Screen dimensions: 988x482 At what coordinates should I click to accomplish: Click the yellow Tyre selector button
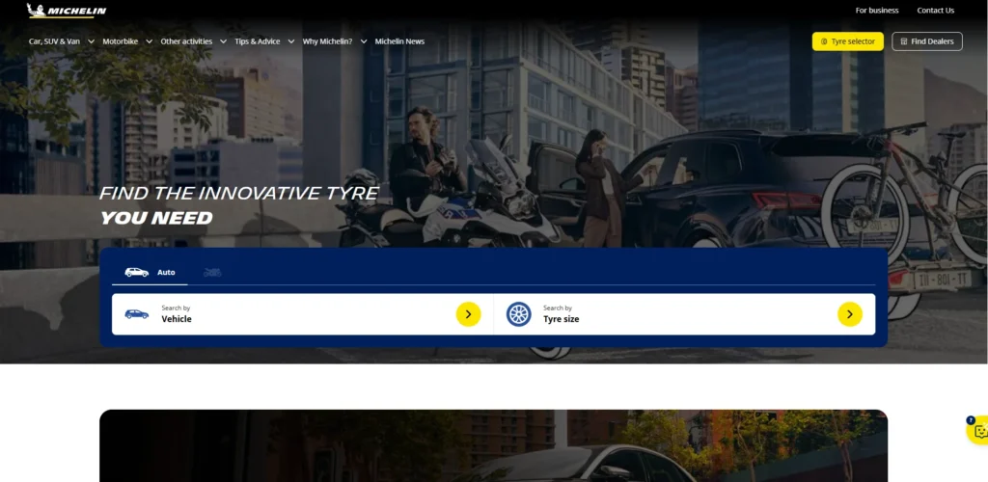[x=847, y=41]
